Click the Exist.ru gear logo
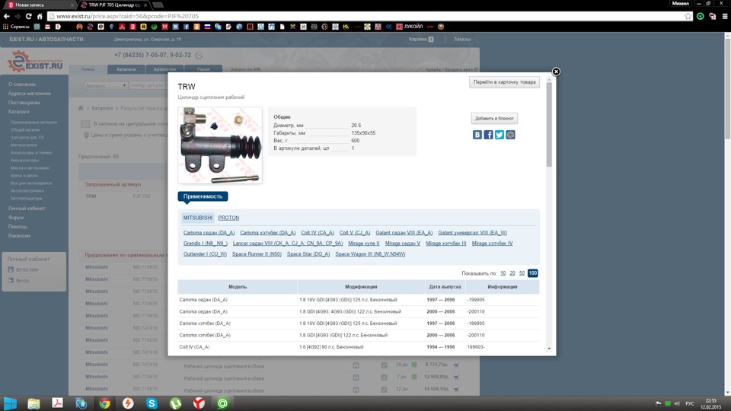 pos(35,61)
